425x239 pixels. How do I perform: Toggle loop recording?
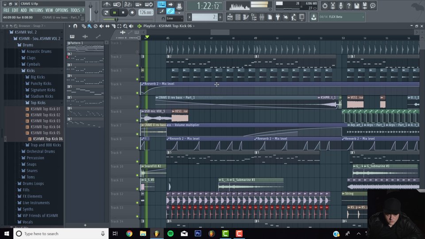click(149, 4)
